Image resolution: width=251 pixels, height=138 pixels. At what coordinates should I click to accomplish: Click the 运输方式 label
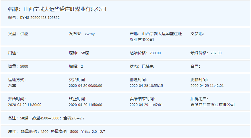pyautogui.click(x=17, y=80)
